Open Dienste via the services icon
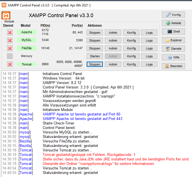The height and width of the screenshot is (177, 192). point(173,49)
